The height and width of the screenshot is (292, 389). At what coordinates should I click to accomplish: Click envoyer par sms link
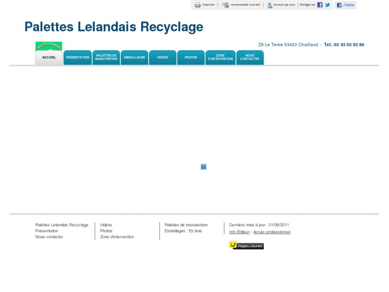284,5
